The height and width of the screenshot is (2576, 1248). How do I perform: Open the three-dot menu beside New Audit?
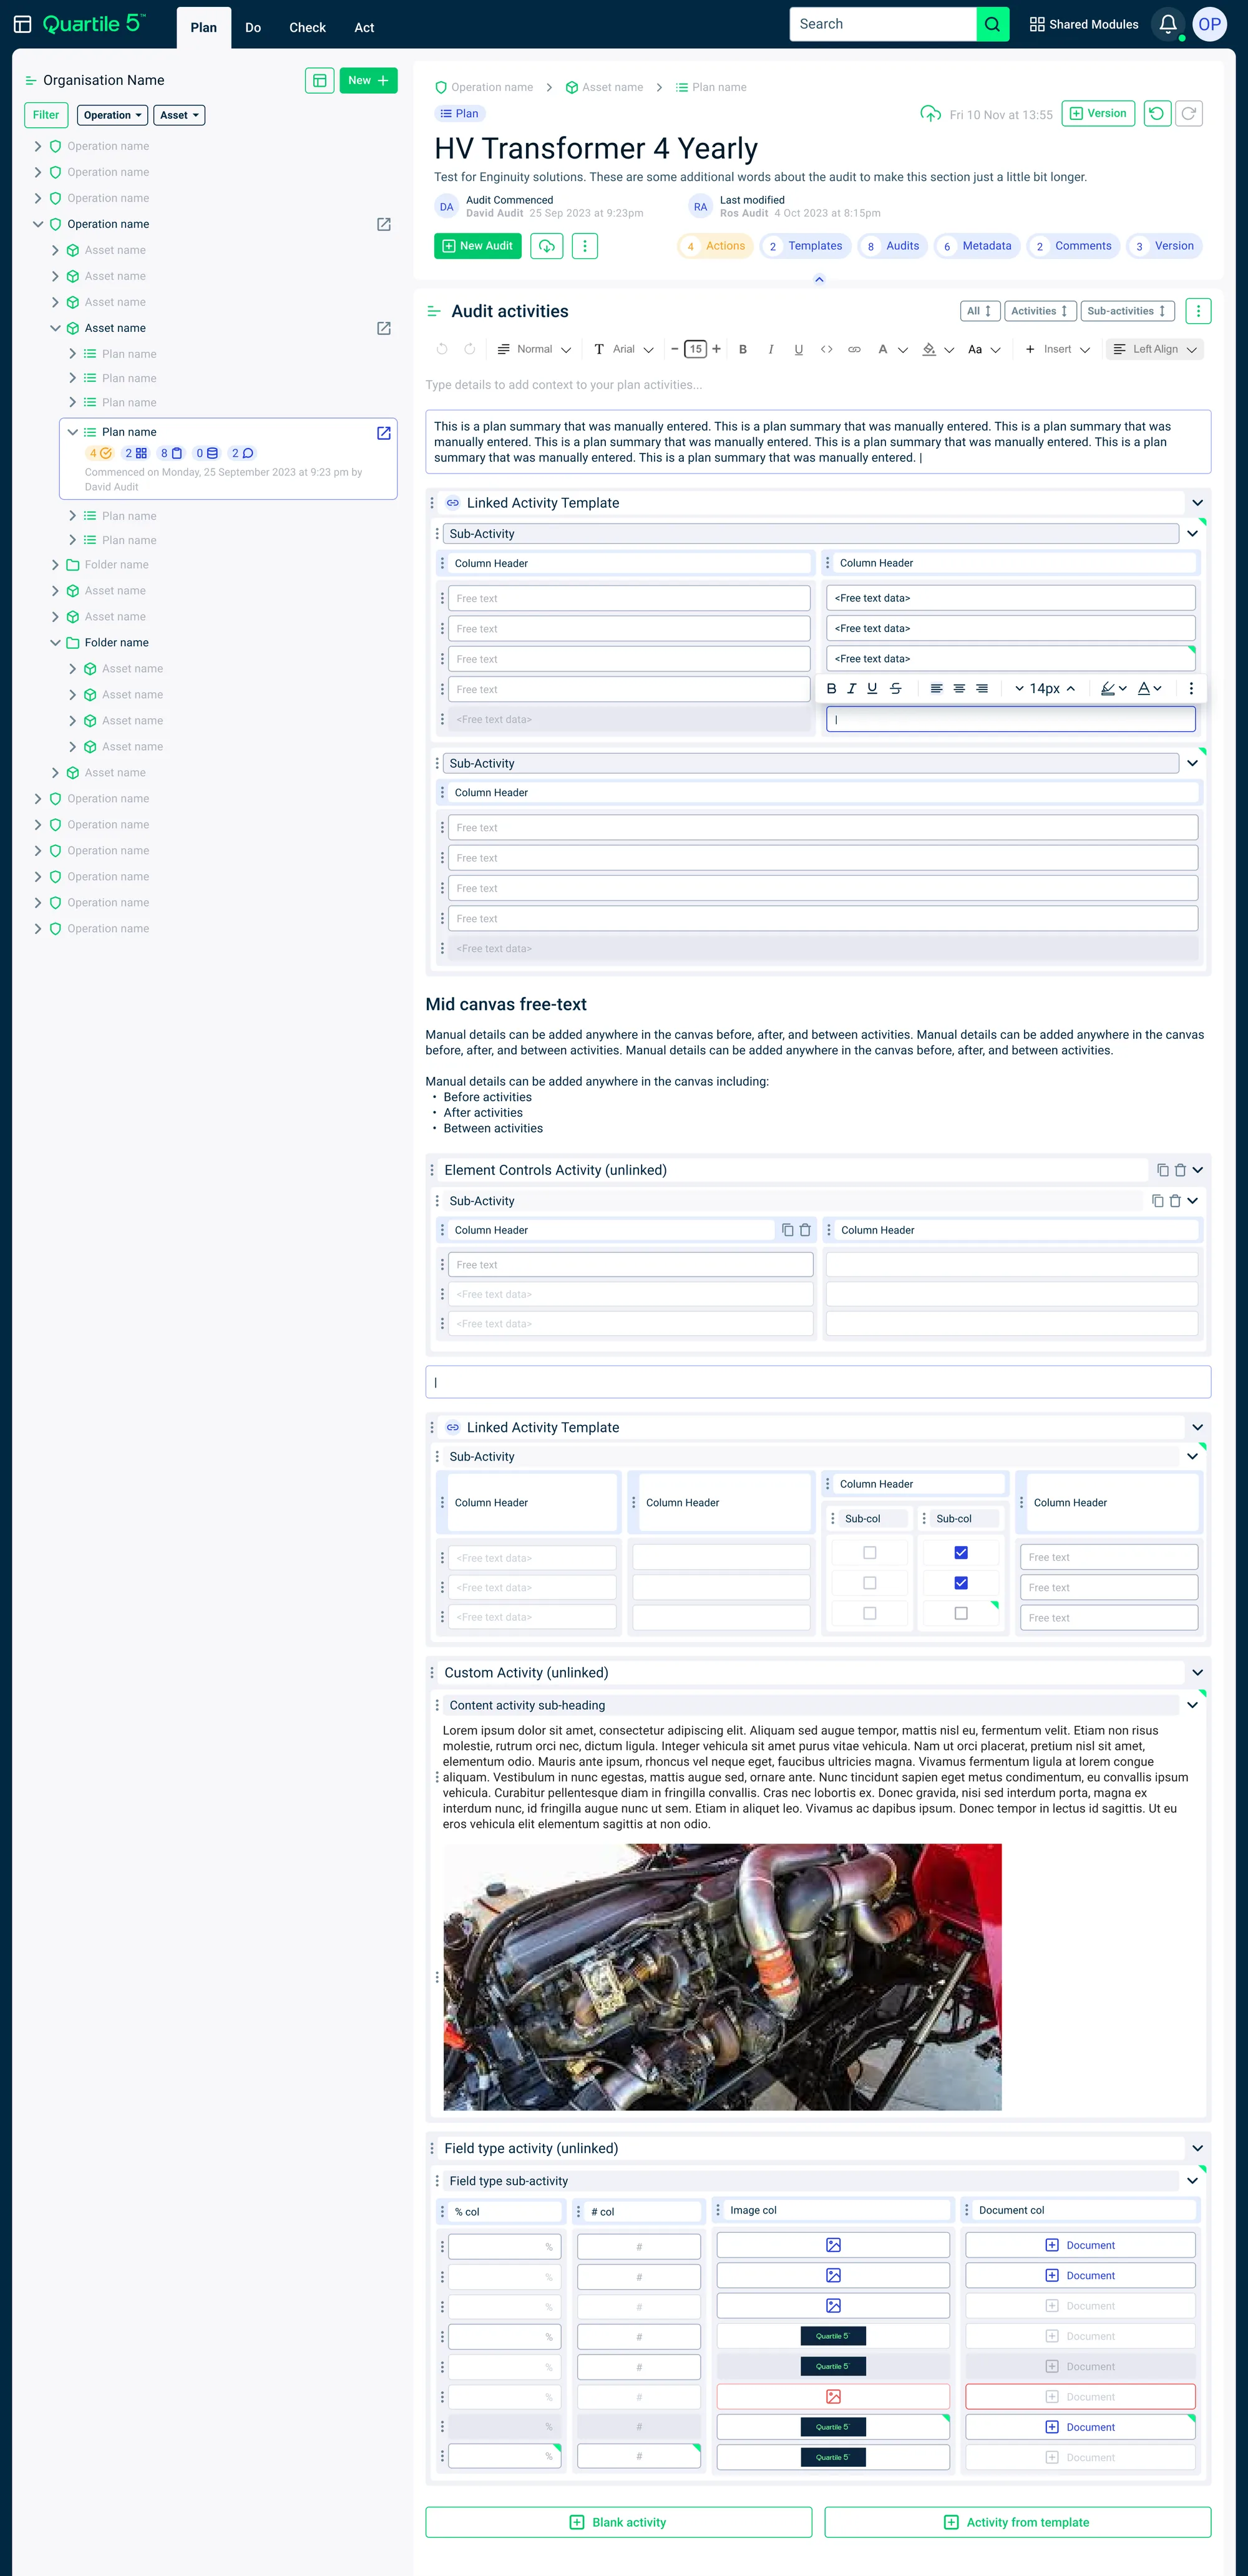tap(585, 246)
